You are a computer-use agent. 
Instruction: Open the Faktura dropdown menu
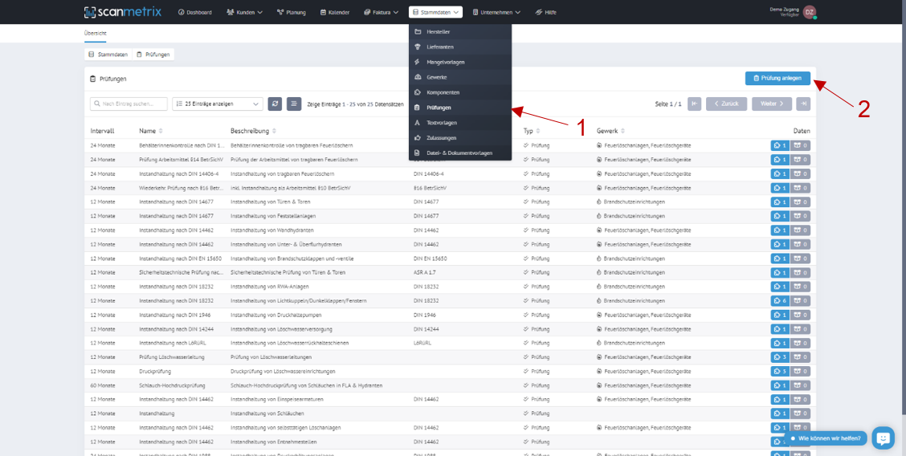pos(382,12)
